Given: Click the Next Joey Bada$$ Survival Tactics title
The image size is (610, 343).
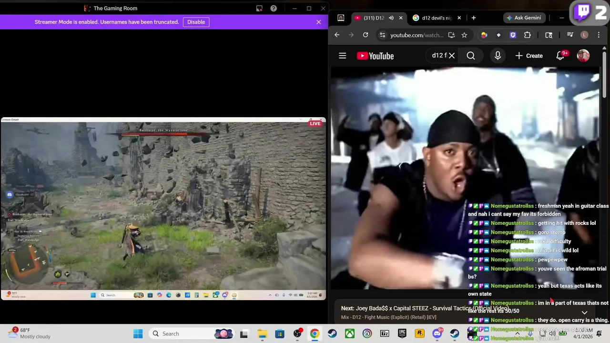Looking at the screenshot, I should click(x=425, y=308).
